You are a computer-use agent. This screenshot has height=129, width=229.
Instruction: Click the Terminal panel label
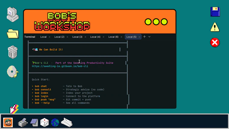click(x=30, y=37)
